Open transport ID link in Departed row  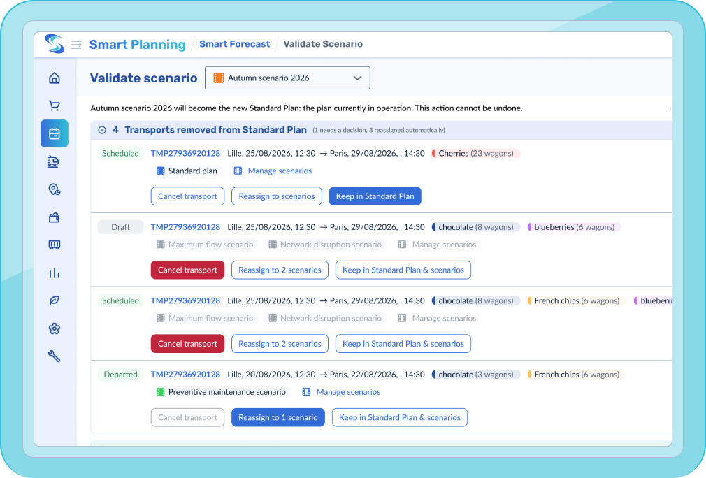point(185,375)
